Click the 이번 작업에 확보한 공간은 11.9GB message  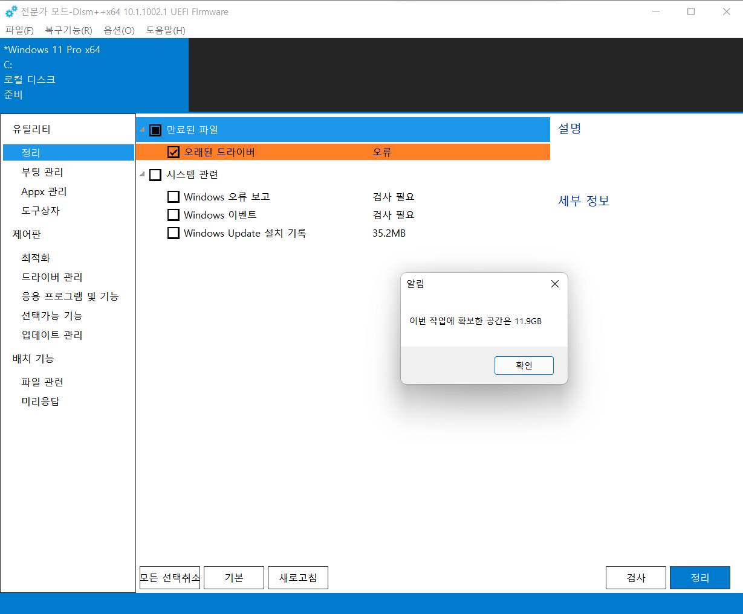(476, 321)
